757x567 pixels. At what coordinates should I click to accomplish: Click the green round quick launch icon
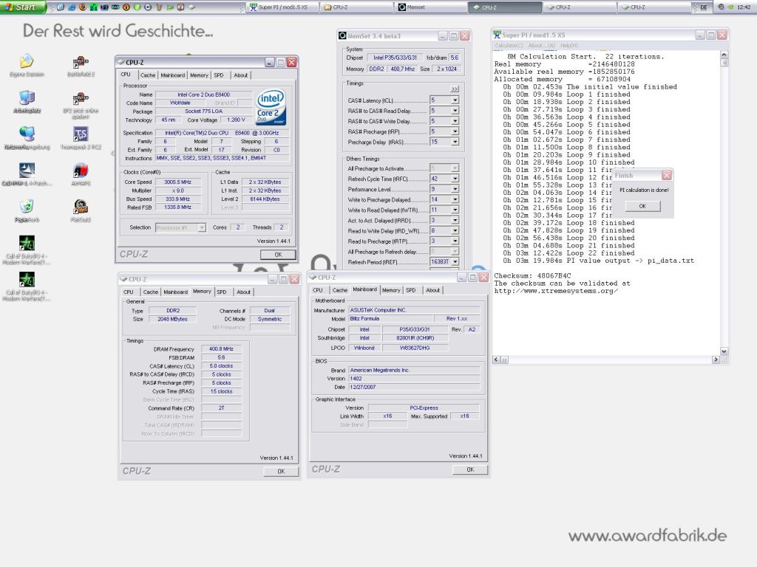pos(137,7)
